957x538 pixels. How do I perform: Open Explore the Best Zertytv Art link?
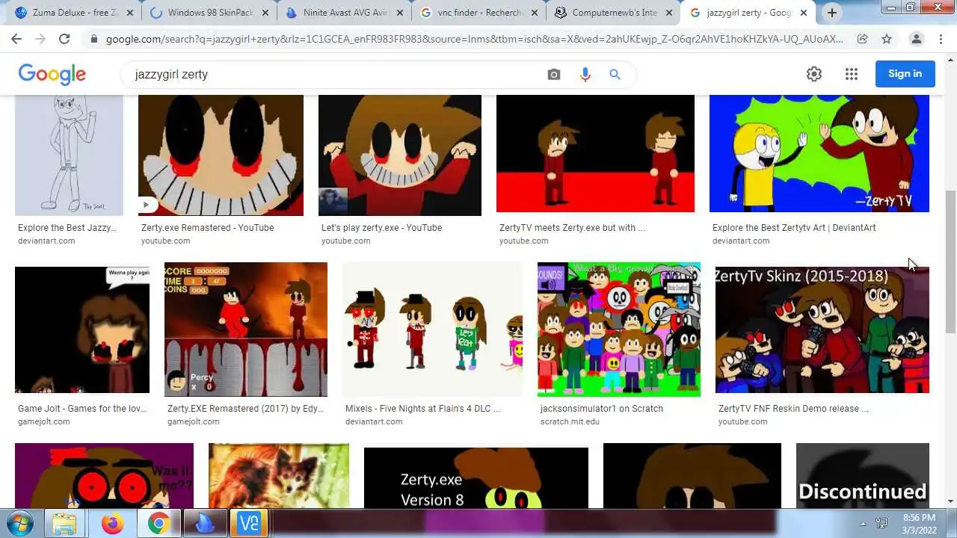794,228
